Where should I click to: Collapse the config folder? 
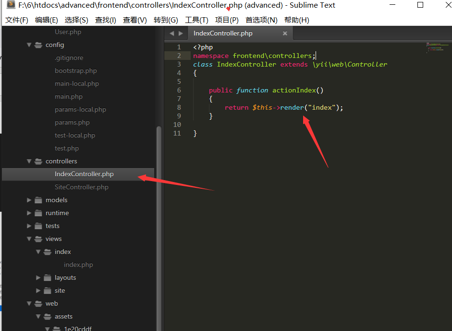tap(29, 45)
